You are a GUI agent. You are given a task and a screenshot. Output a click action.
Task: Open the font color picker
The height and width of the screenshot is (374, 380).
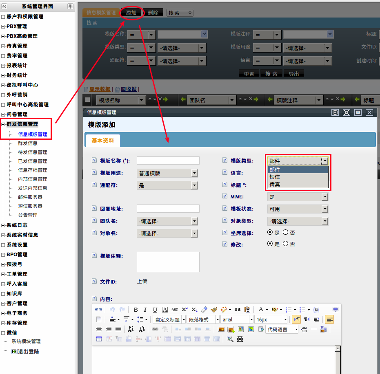(263, 310)
